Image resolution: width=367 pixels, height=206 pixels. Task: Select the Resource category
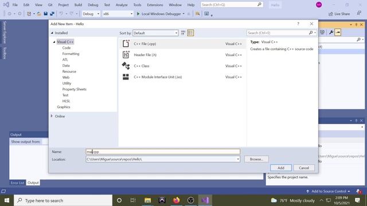(69, 72)
